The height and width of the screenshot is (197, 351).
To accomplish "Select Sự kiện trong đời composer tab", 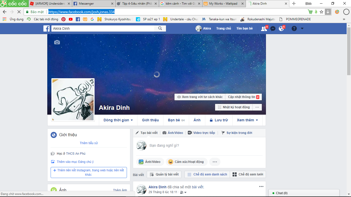I will pos(237,133).
